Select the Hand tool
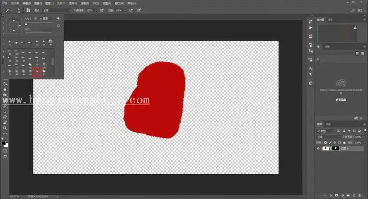The height and width of the screenshot is (199, 368). (x=5, y=122)
